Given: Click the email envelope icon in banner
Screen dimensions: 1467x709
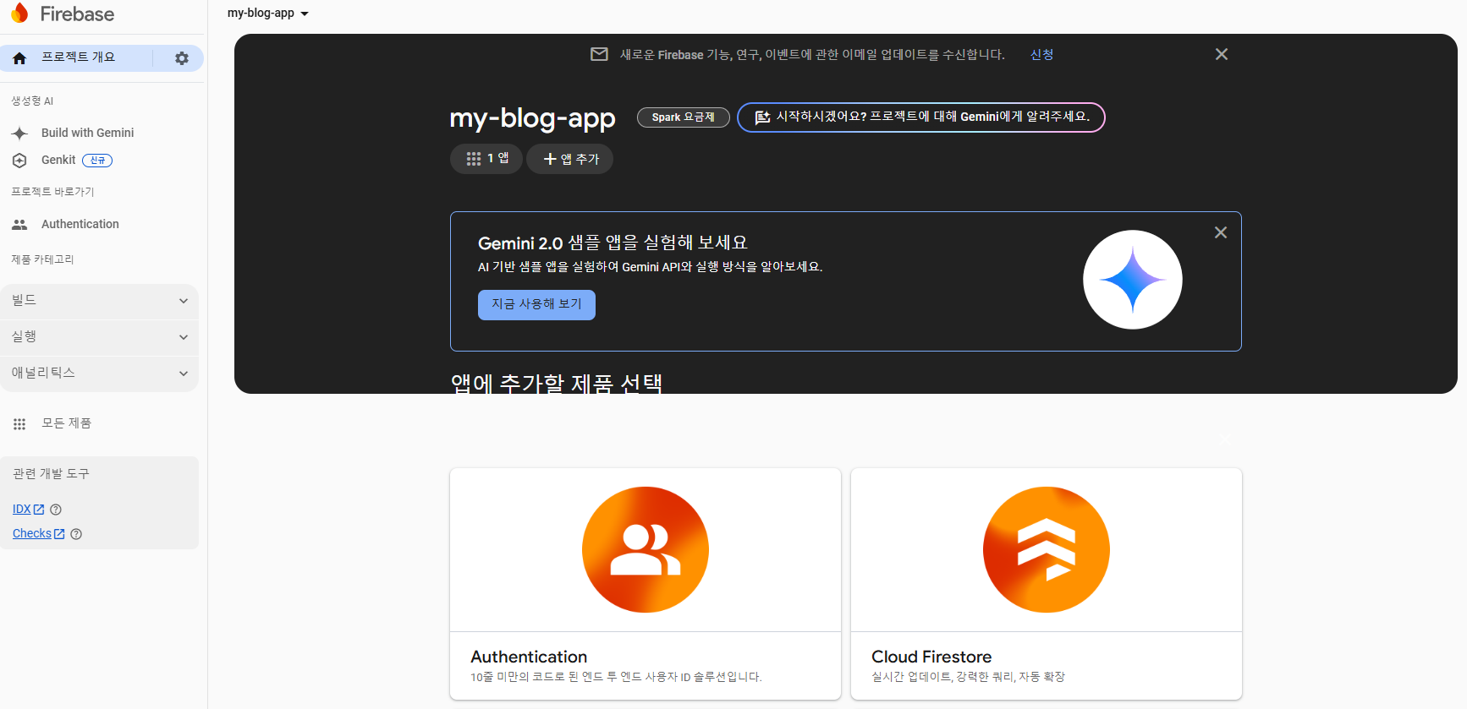Looking at the screenshot, I should (599, 54).
